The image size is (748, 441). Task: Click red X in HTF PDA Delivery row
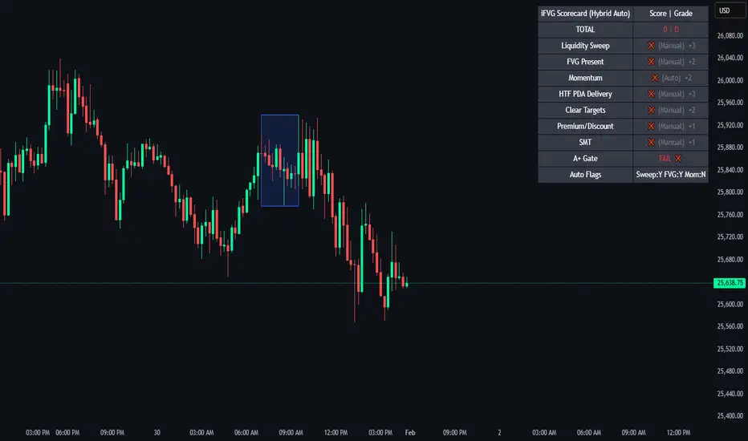point(651,94)
